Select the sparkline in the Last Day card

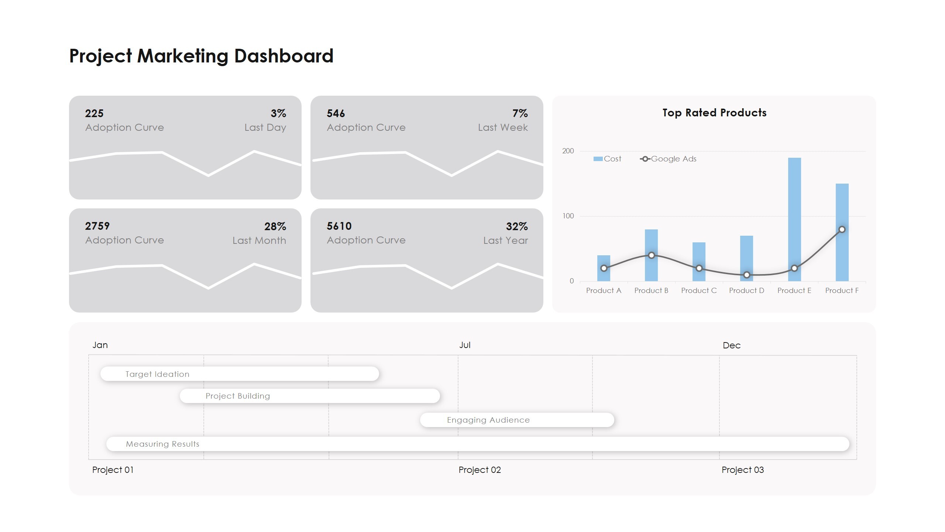click(x=185, y=163)
